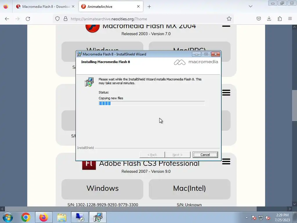Show tracking protection shield info
Image resolution: width=297 pixels, height=223 pixels.
[57, 19]
